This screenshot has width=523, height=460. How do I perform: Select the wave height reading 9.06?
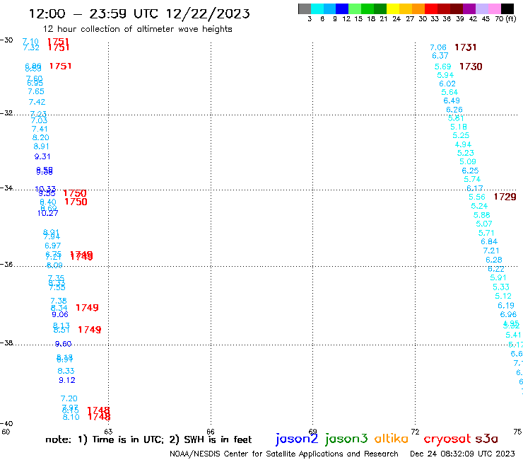click(x=60, y=315)
